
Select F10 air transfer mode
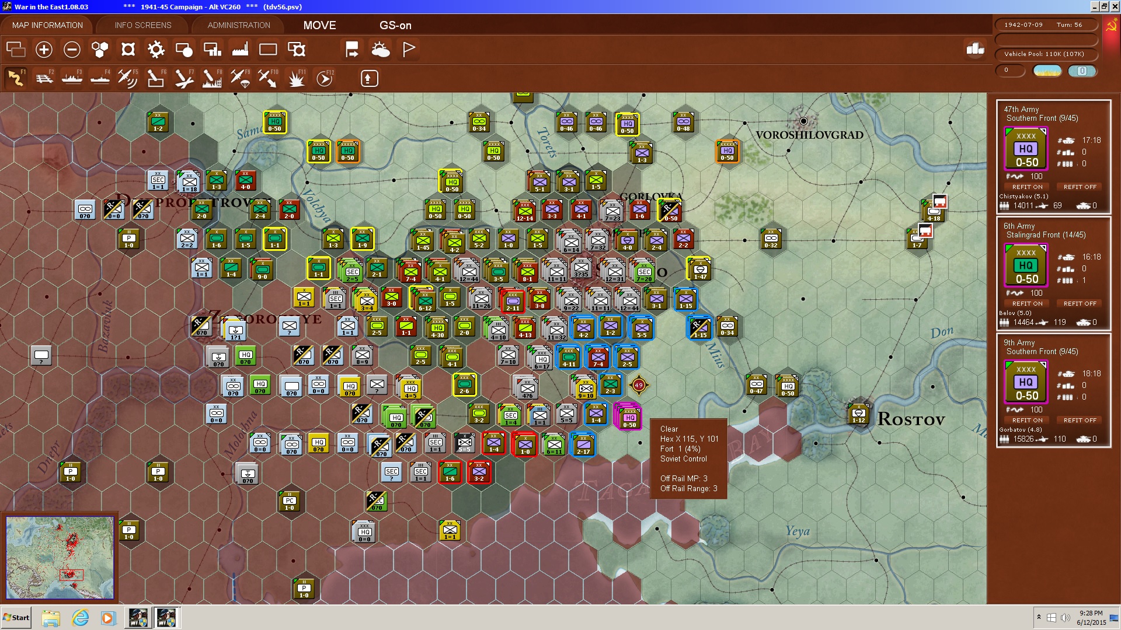pyautogui.click(x=268, y=78)
